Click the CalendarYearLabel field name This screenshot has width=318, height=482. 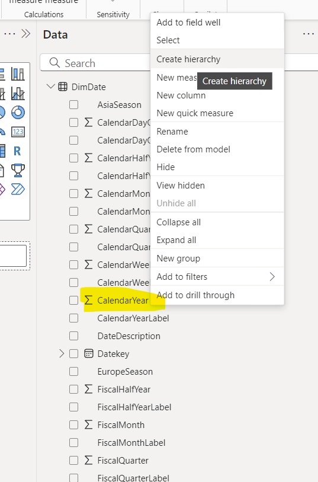[133, 318]
